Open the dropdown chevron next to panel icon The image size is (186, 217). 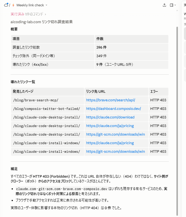click(175, 5)
